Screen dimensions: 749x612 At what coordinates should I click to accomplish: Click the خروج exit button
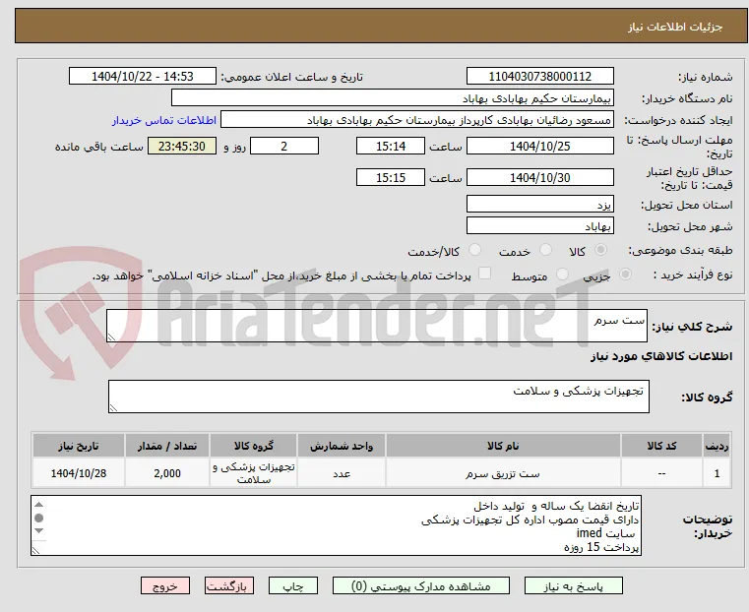point(165,585)
